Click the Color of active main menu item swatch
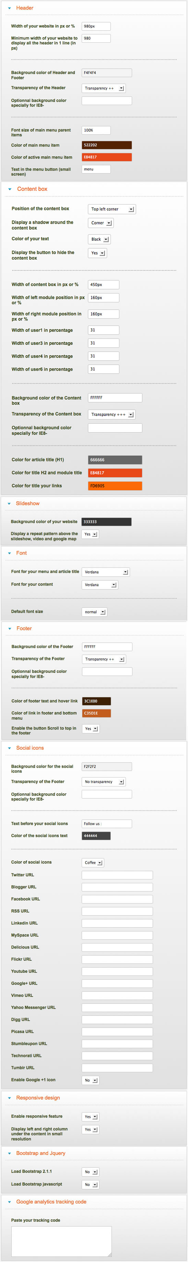 point(107,157)
